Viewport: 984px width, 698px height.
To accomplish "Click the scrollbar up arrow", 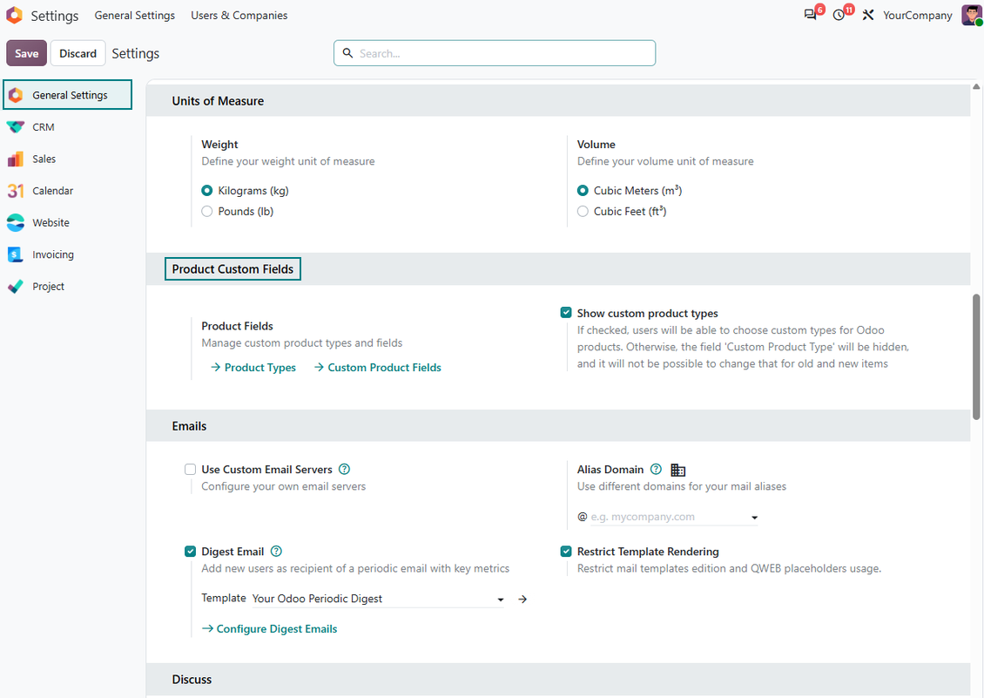I will [976, 86].
